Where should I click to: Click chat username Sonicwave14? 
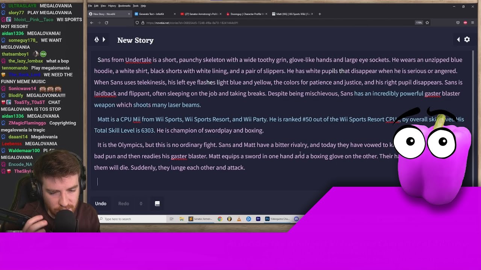pyautogui.click(x=22, y=88)
